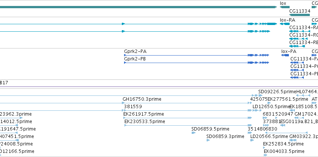Viewport: 318px width, 157px height.
Task: Select the lox gene arrow glyph
Action: pos(284,7)
